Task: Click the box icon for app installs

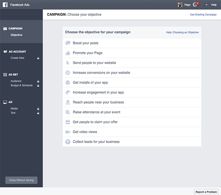Action: pos(68,83)
